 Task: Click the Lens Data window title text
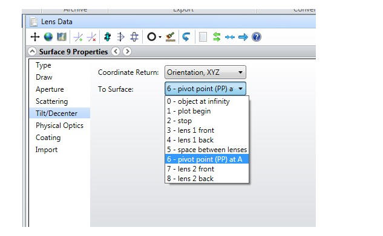tap(57, 22)
